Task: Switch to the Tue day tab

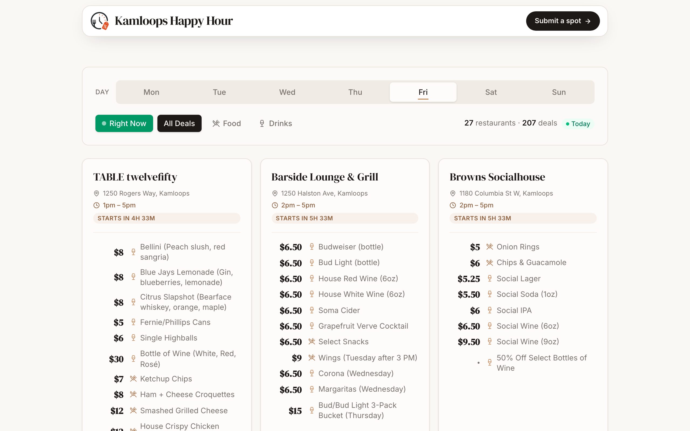Action: (x=219, y=92)
